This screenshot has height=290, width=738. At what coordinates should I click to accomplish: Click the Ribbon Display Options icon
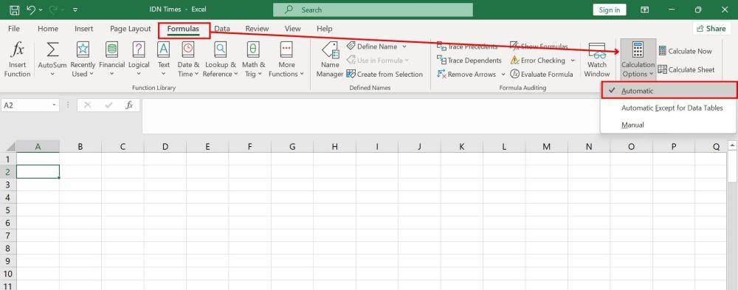645,10
